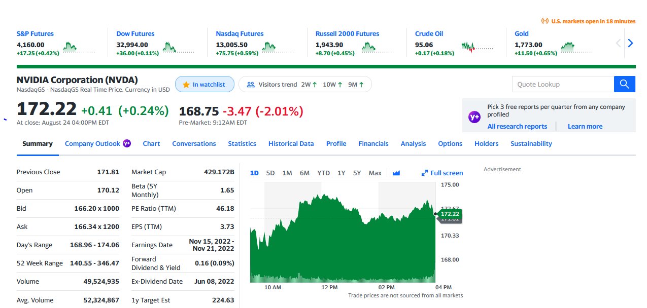
Task: Click the 172.22 price marker on chart
Action: pyautogui.click(x=450, y=214)
